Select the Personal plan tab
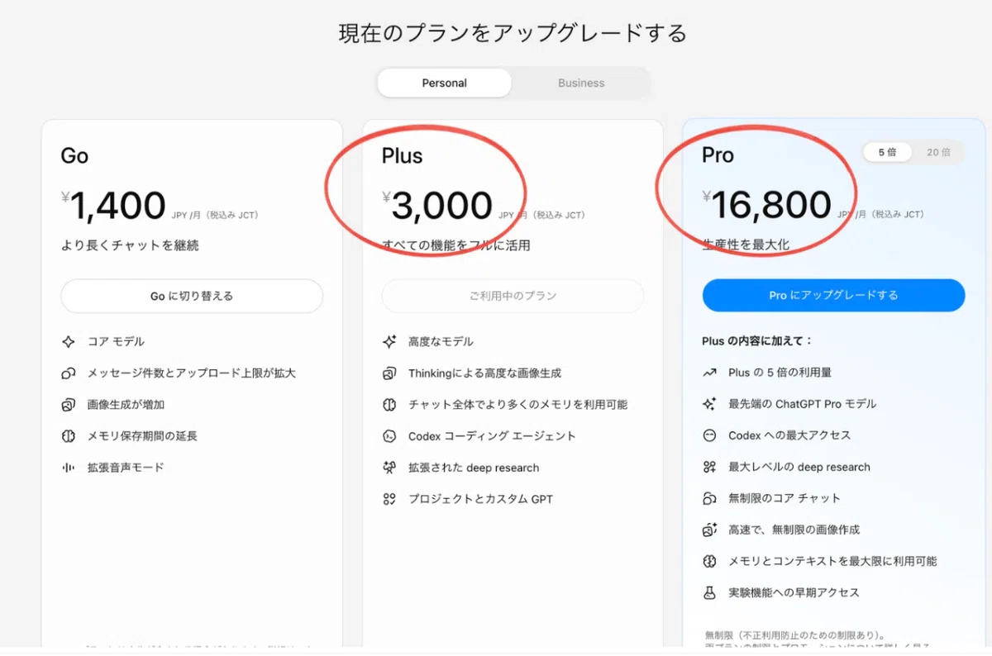 pyautogui.click(x=444, y=83)
